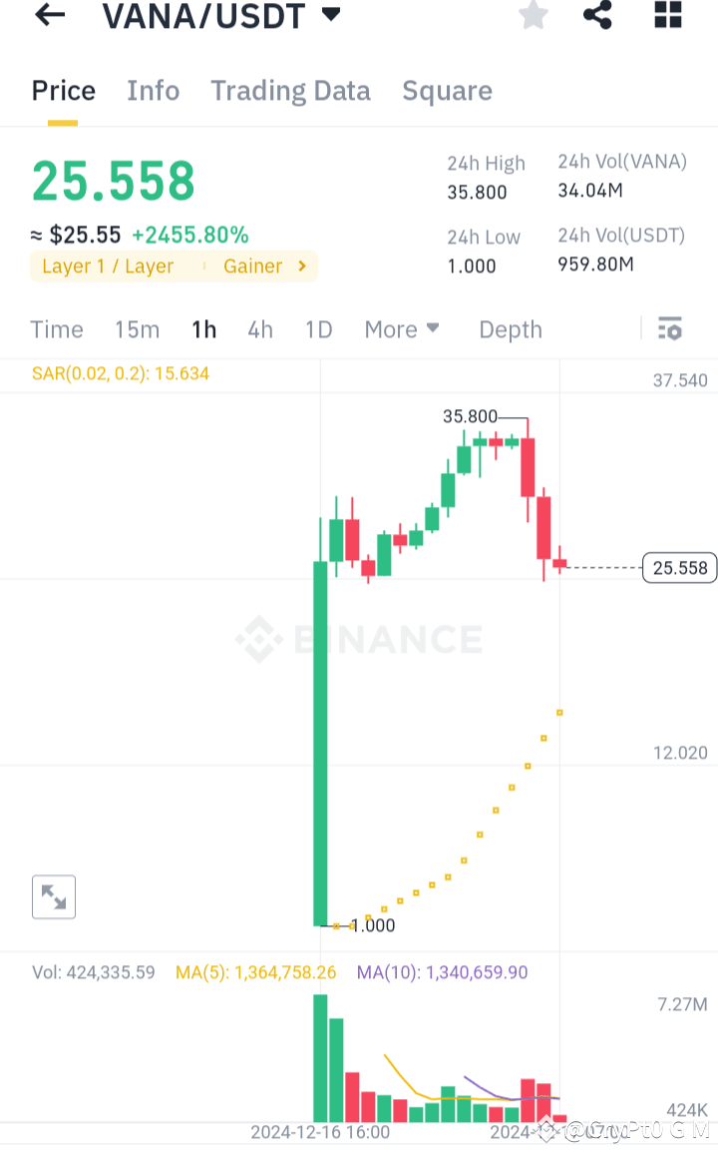718x1152 pixels.
Task: Select the 1D candle interval
Action: pos(318,328)
